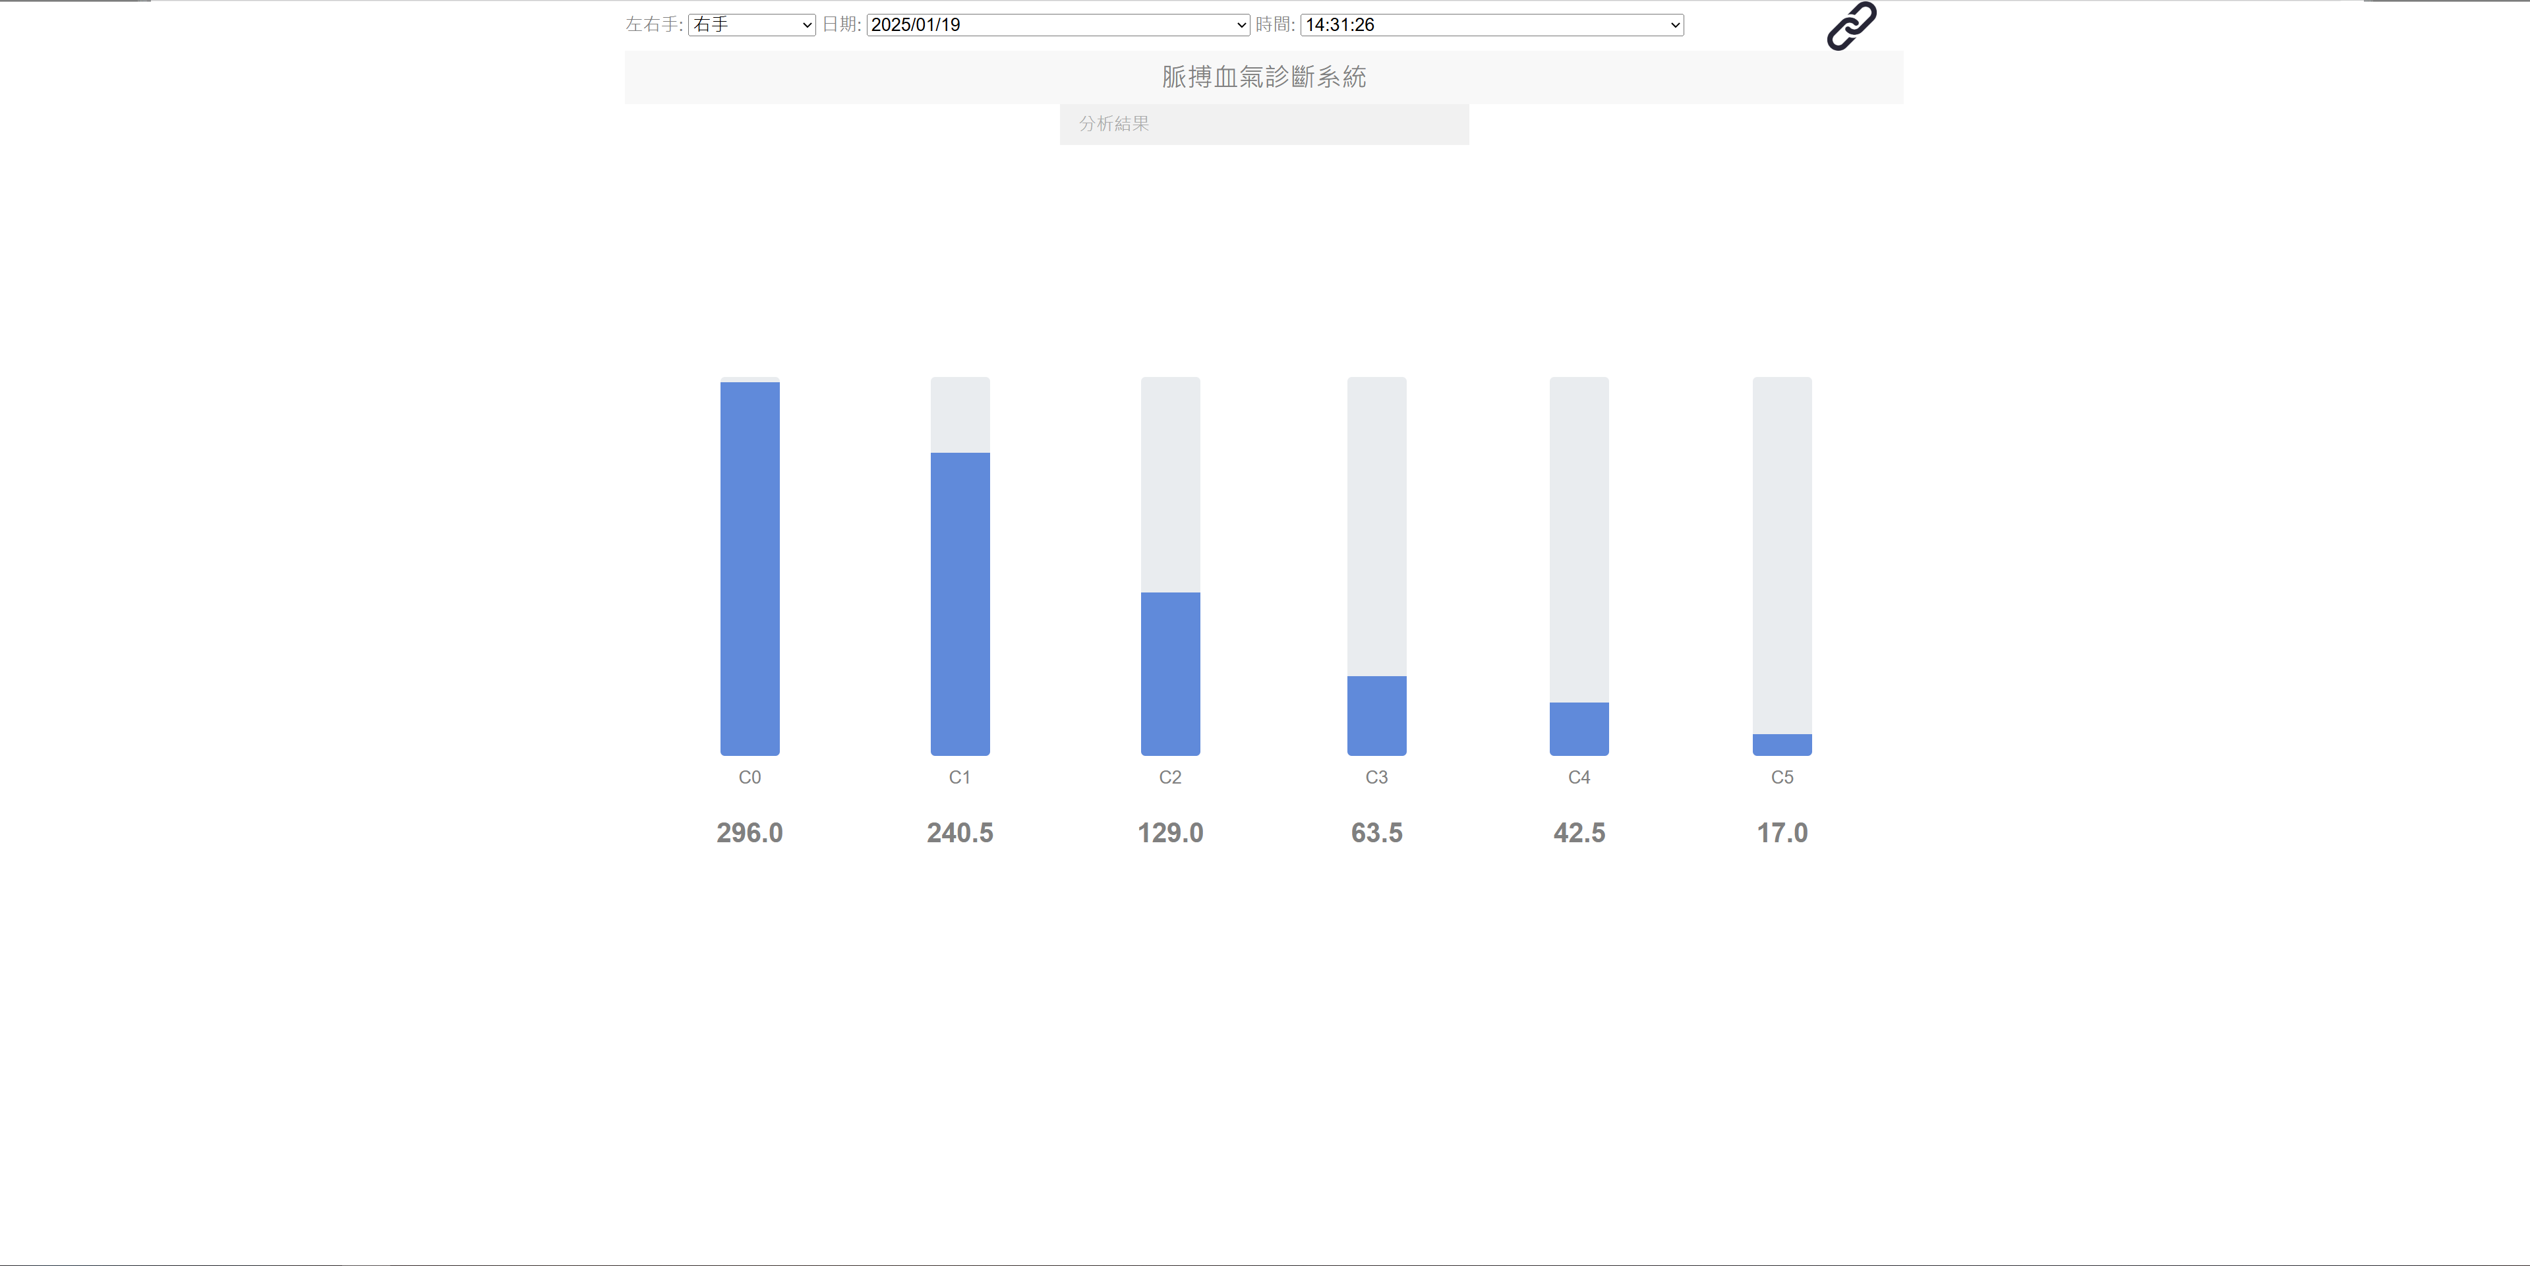
Task: Click the C5 bar
Action: tap(1782, 745)
